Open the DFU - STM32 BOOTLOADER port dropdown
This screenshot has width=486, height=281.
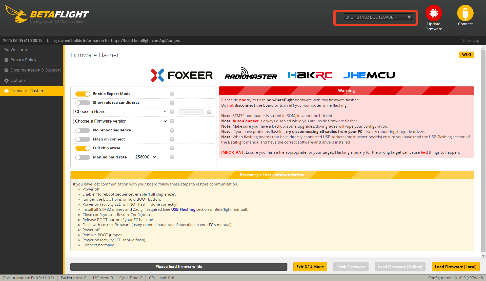pyautogui.click(x=378, y=17)
